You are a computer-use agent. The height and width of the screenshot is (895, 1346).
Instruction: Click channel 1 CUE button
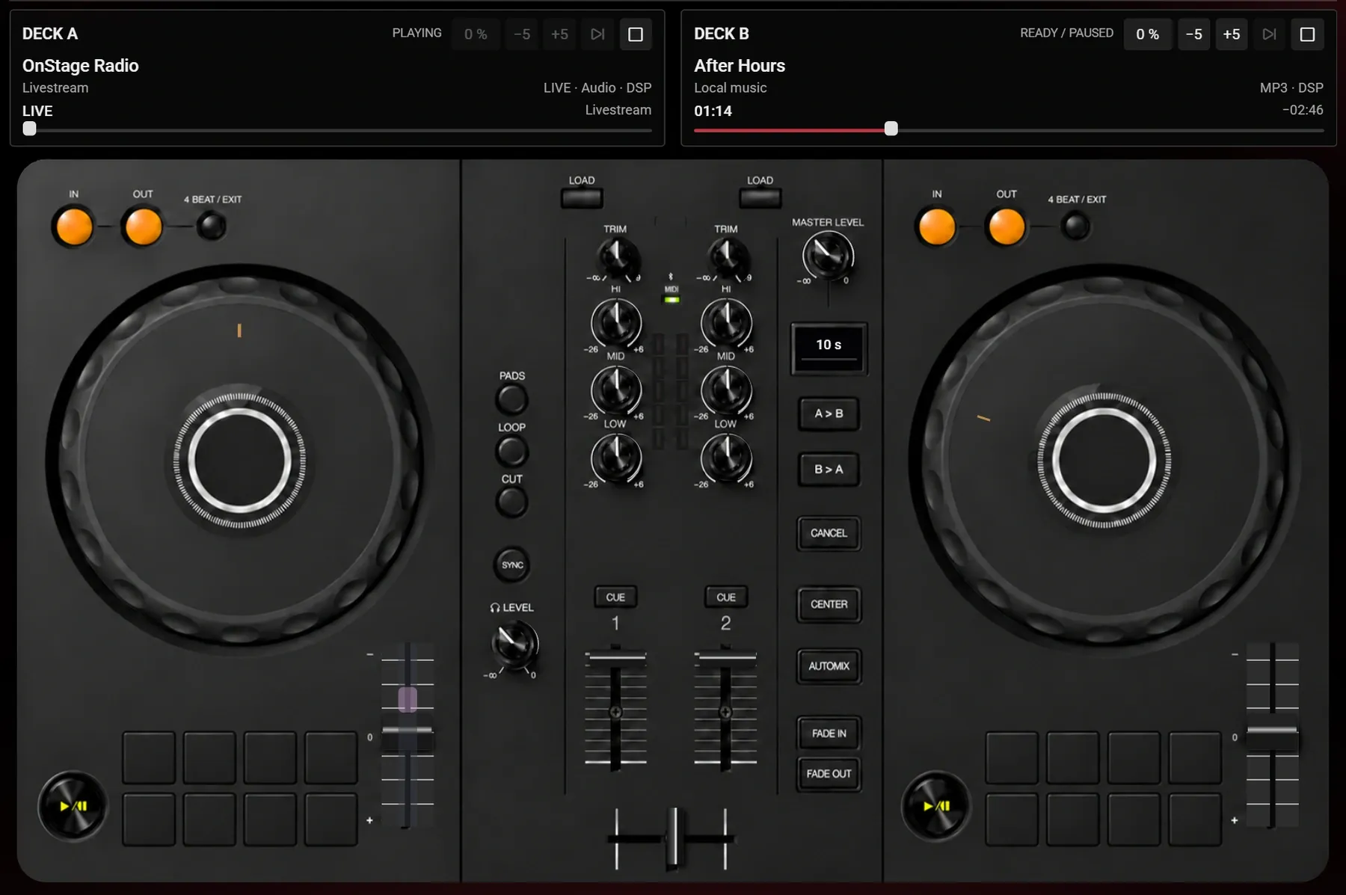615,597
